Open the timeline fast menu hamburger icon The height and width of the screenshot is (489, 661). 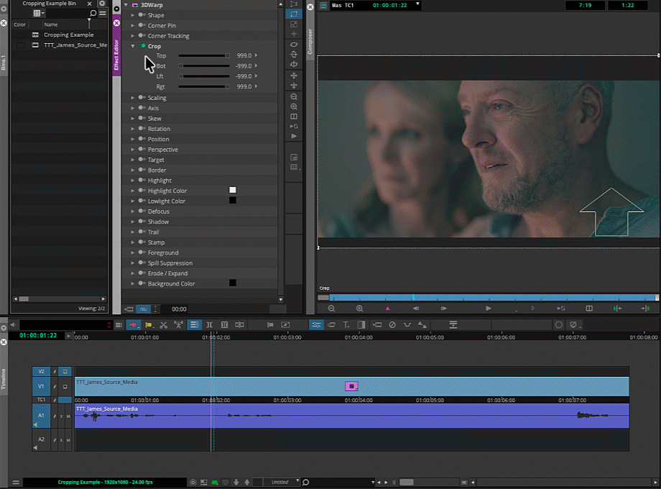click(16, 483)
